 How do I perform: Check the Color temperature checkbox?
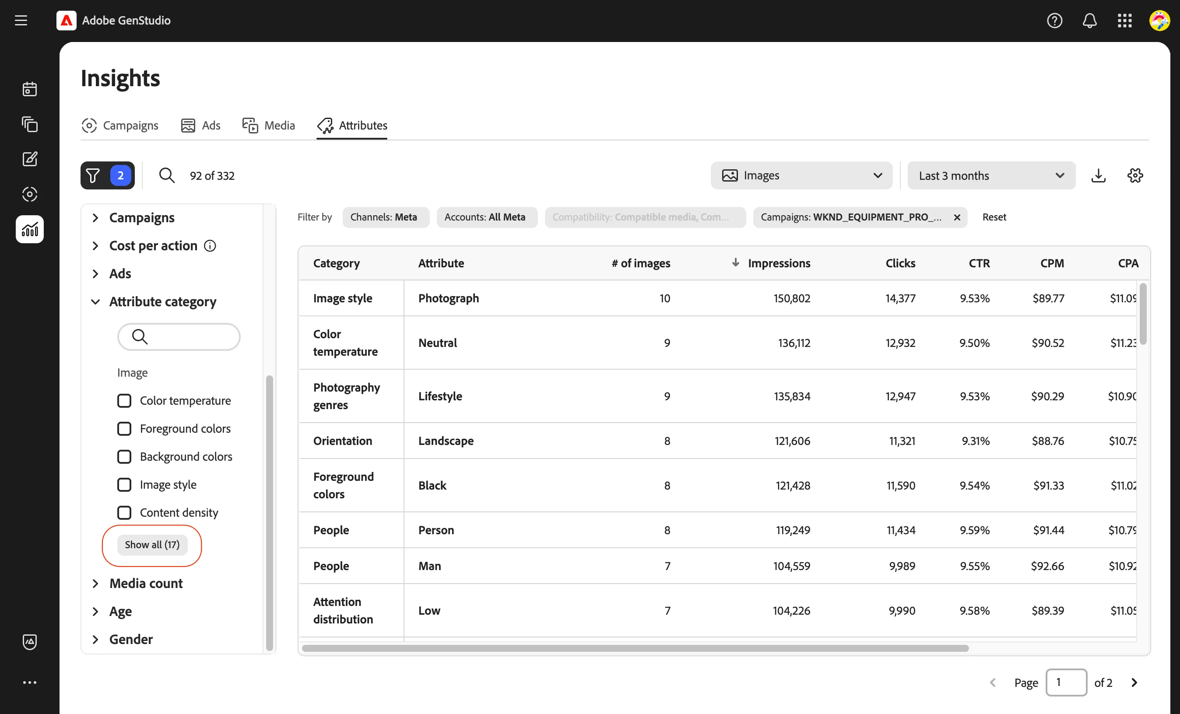[124, 401]
